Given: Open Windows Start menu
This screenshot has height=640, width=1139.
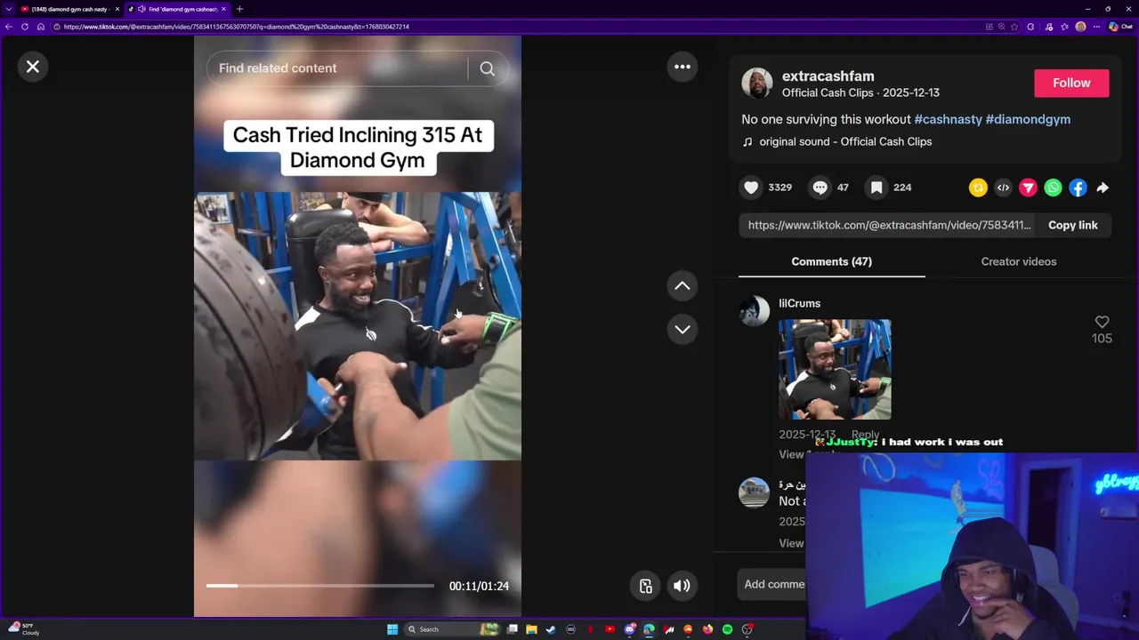Looking at the screenshot, I should pyautogui.click(x=392, y=629).
